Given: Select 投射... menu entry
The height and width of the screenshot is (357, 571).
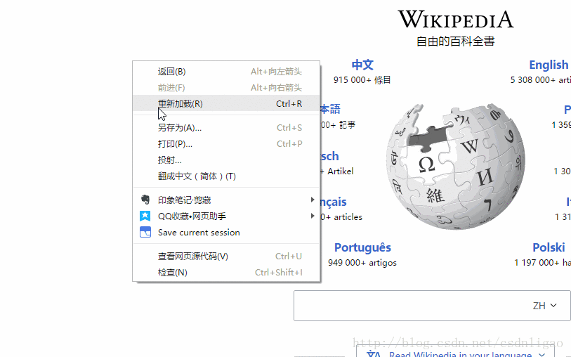Looking at the screenshot, I should (226, 160).
